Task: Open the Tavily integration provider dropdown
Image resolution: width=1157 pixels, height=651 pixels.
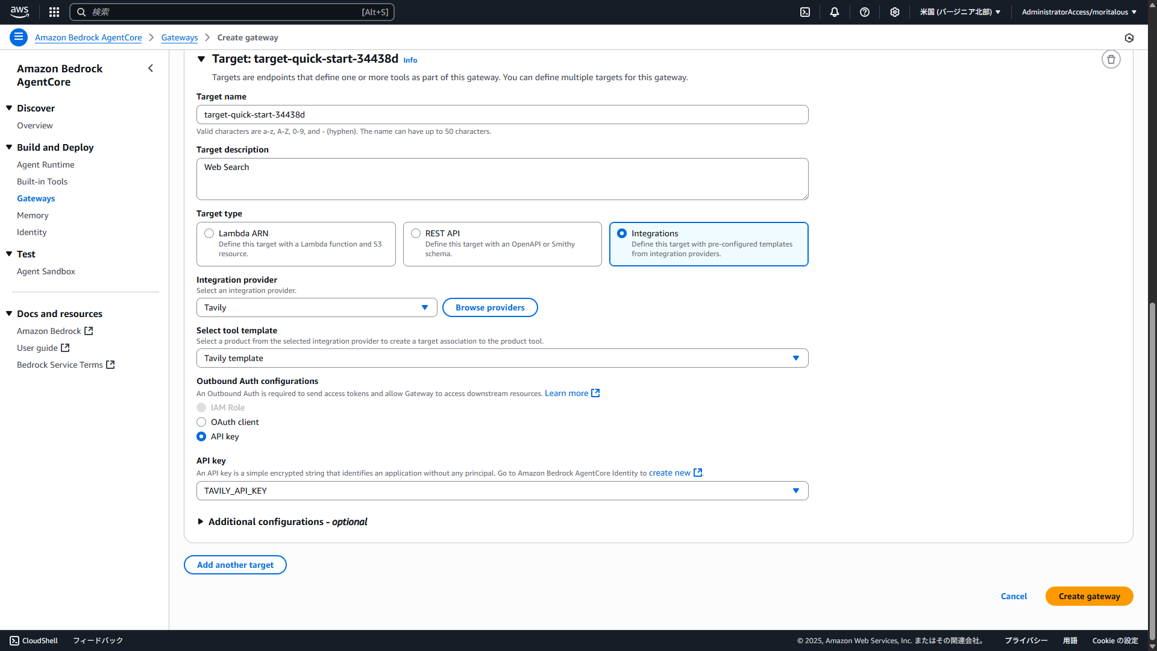Action: tap(316, 307)
